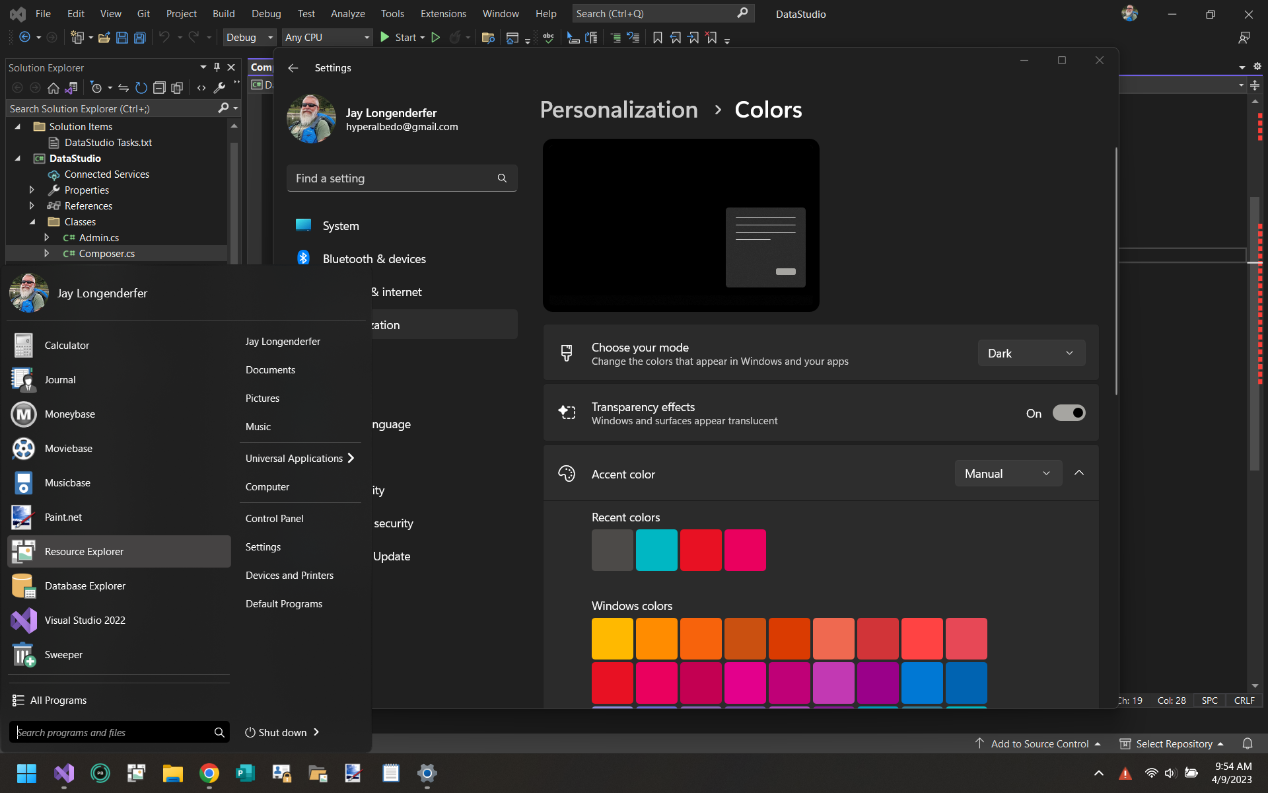
Task: Click the Open File folder toolbar icon
Action: (x=104, y=38)
